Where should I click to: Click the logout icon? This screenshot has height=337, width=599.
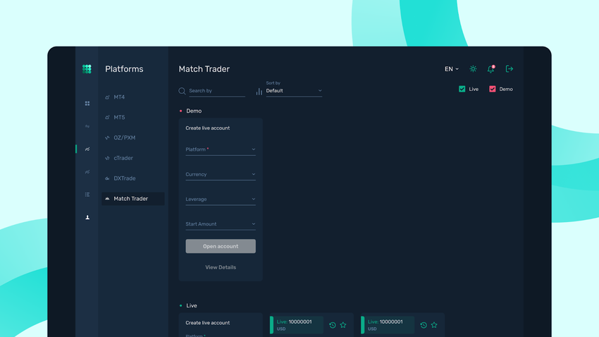pyautogui.click(x=510, y=69)
